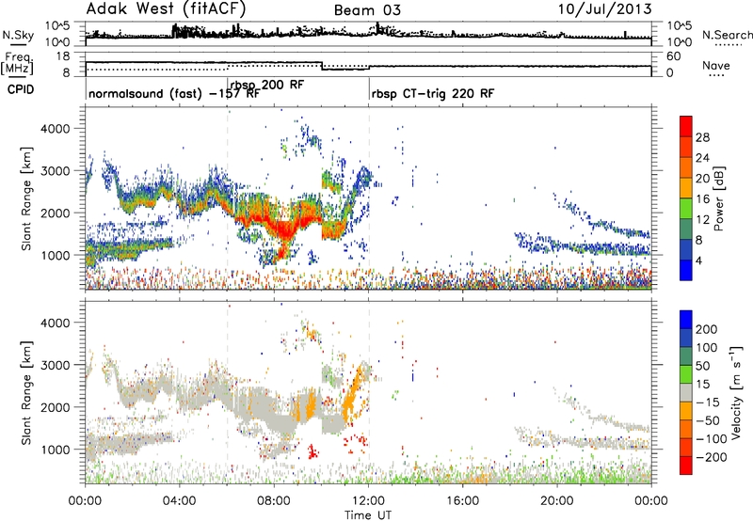The height and width of the screenshot is (521, 753).
Task: Click the Velocity colorbar value -200
Action: (x=711, y=457)
